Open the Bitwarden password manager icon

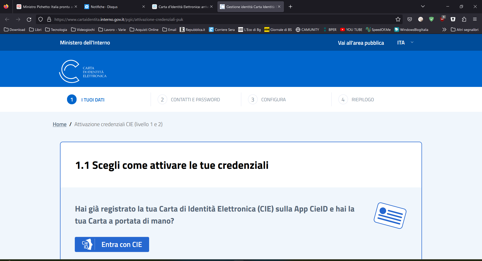(453, 19)
